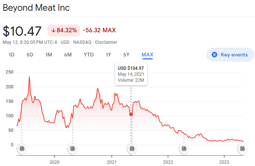This screenshot has width=255, height=166.
Task: Click the $10.47 stock price
Action: [23, 30]
